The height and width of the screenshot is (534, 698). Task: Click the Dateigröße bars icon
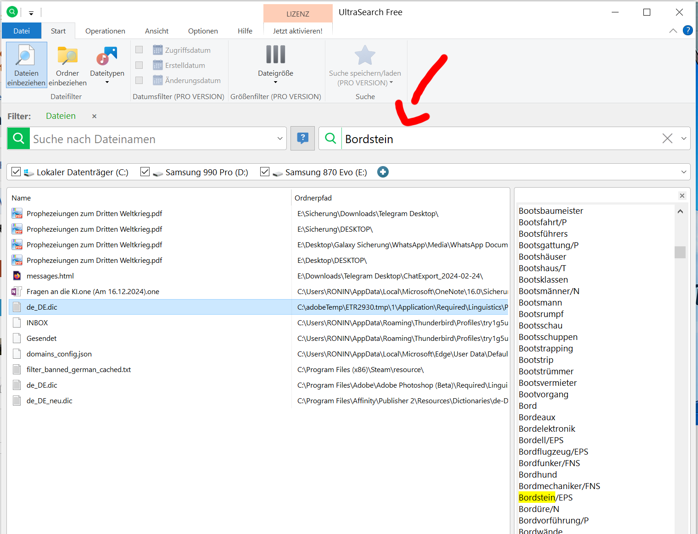point(275,55)
